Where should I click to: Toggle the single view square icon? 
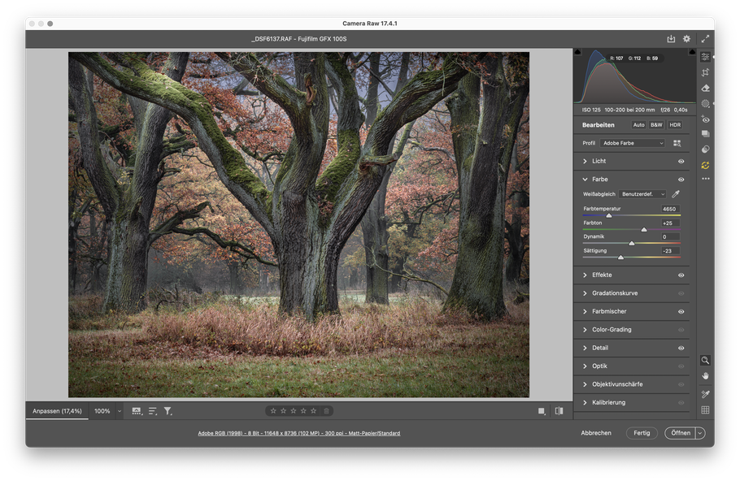(542, 411)
